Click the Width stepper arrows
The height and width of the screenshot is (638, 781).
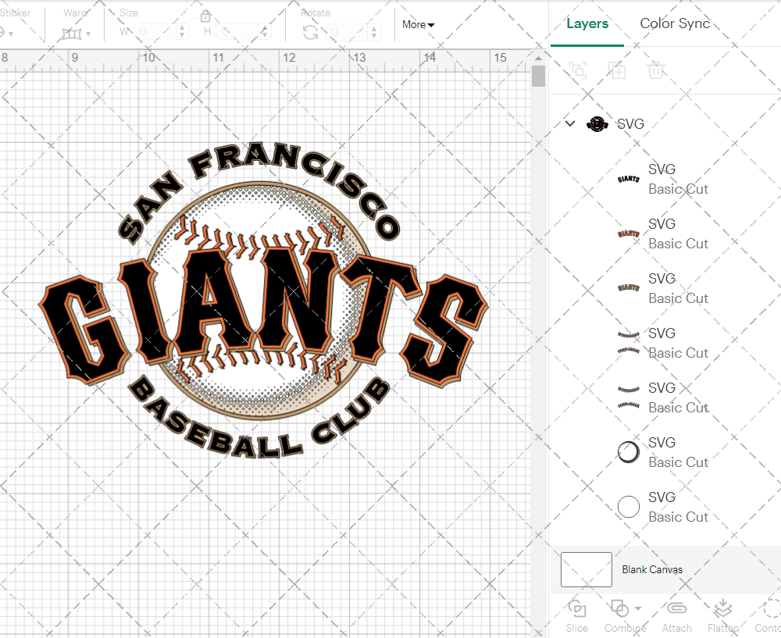pos(182,32)
